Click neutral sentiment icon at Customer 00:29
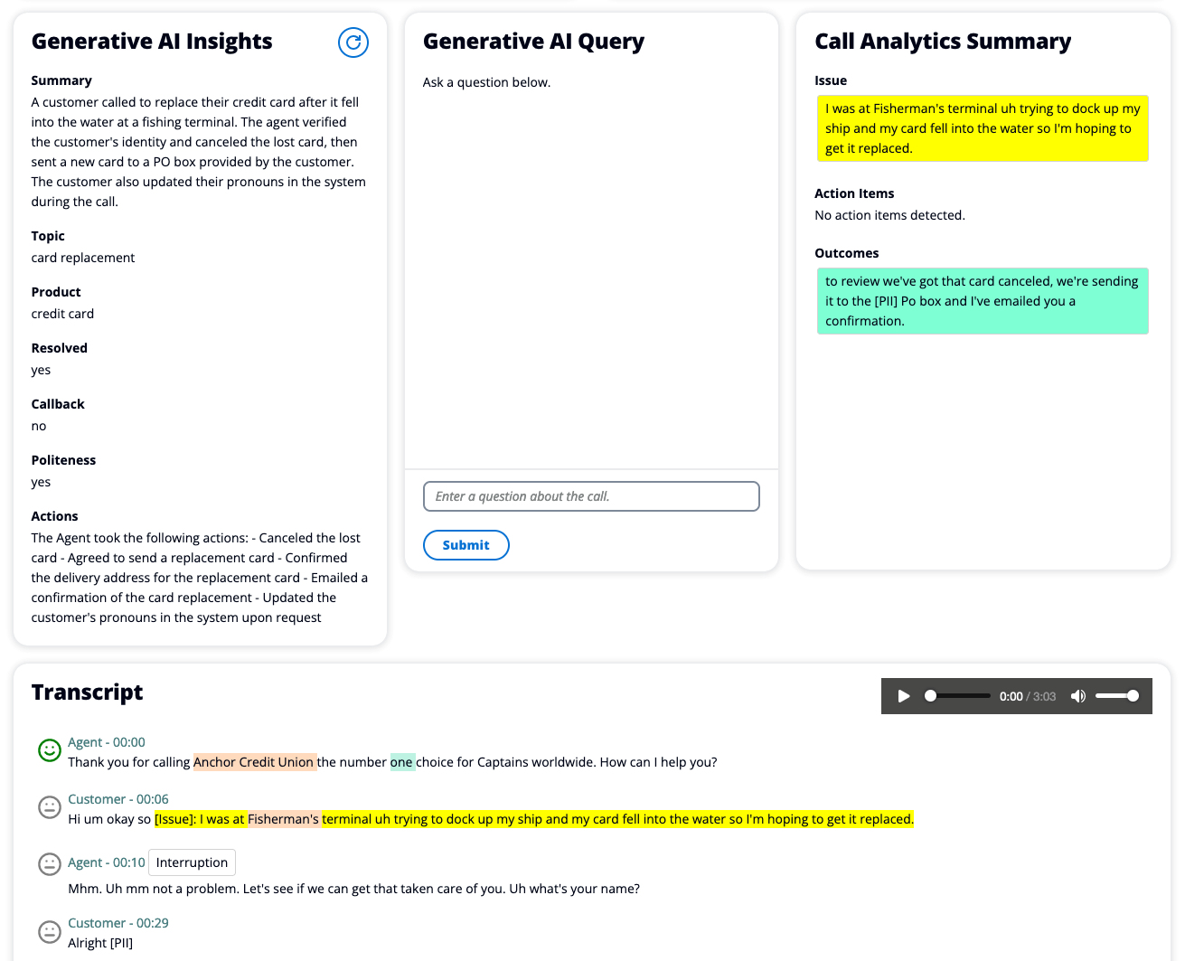This screenshot has height=961, width=1185. (x=50, y=930)
